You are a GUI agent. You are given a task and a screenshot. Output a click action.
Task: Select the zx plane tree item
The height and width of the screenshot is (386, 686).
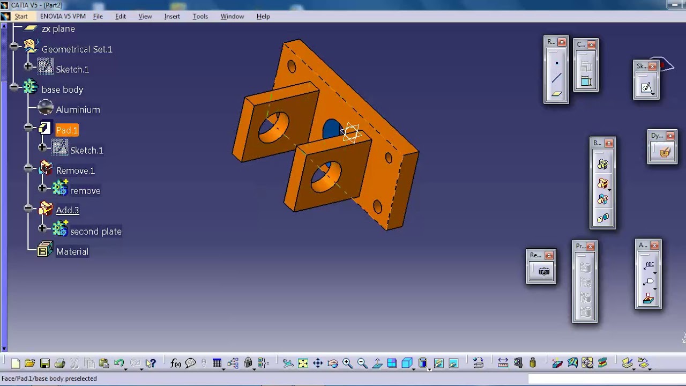pos(58,29)
